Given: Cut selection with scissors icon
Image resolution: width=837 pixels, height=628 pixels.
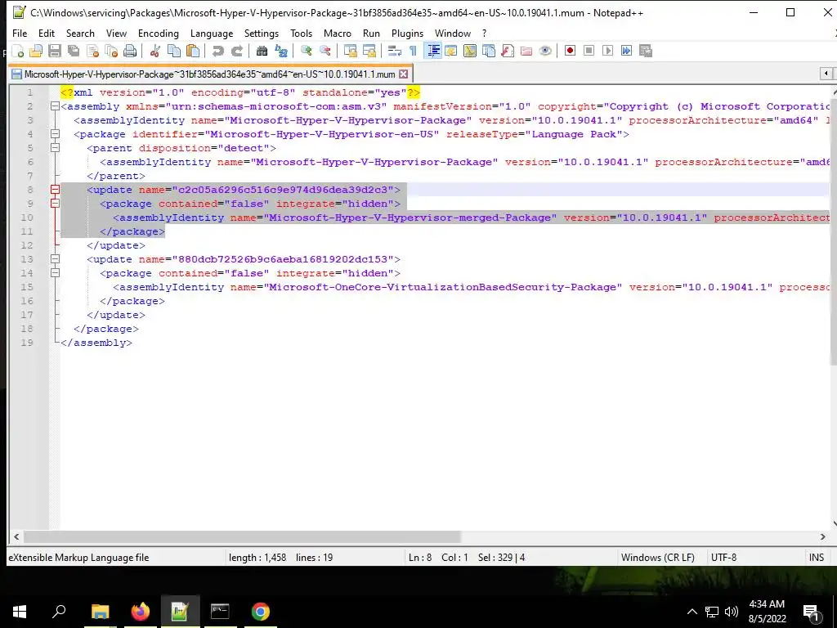Looking at the screenshot, I should tap(155, 51).
